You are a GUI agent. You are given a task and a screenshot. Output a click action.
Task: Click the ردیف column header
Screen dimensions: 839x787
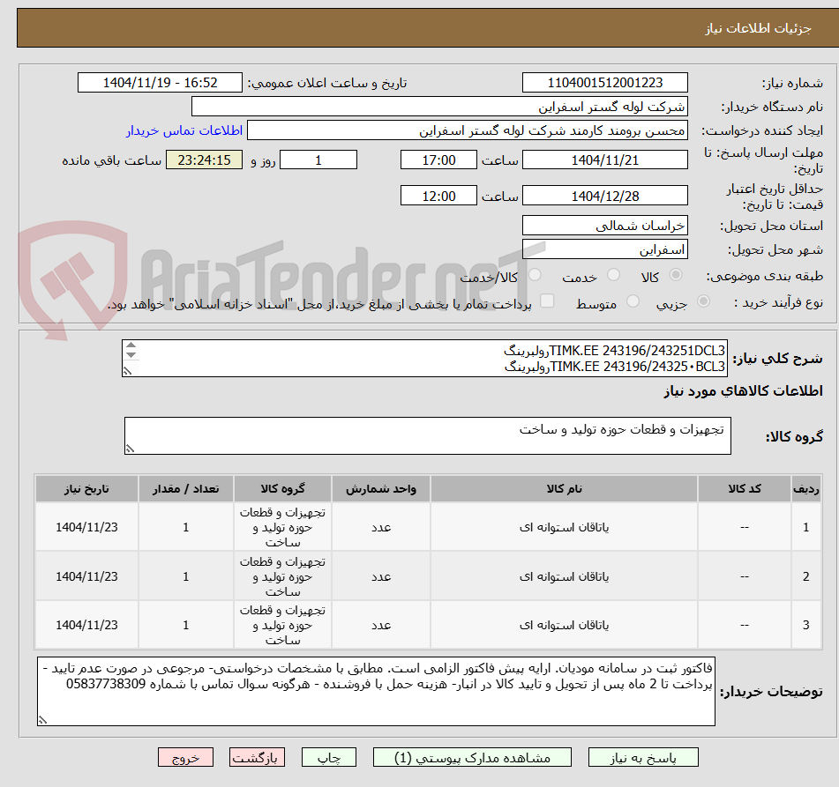pyautogui.click(x=805, y=488)
